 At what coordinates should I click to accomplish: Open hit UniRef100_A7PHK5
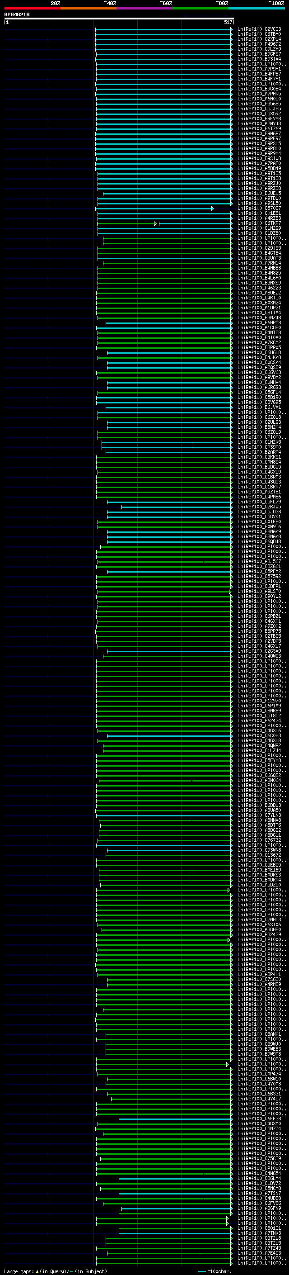click(259, 94)
